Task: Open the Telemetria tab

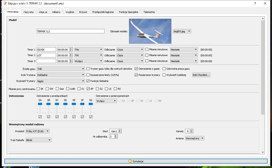Action: pyautogui.click(x=149, y=12)
